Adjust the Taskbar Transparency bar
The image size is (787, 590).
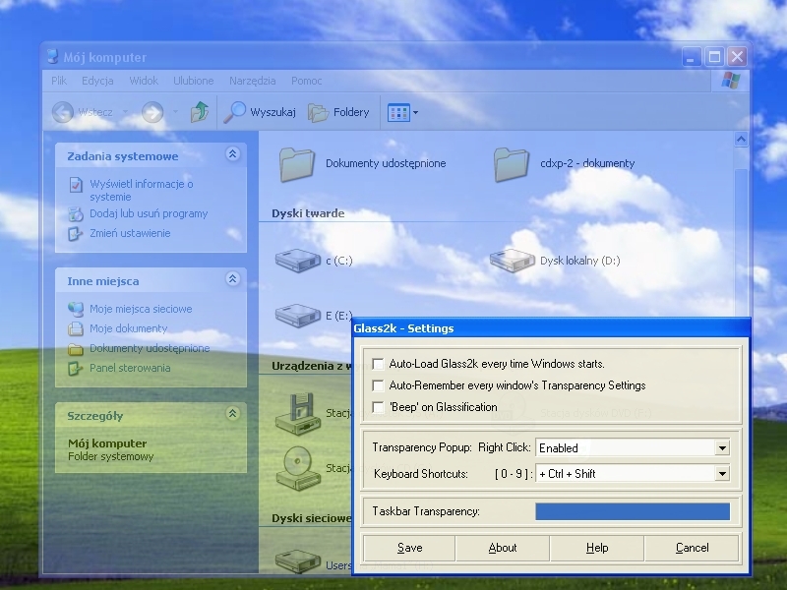(x=633, y=511)
